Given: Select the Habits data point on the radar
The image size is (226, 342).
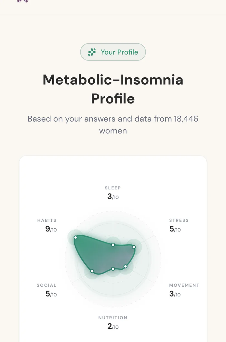Looking at the screenshot, I should [x=76, y=237].
